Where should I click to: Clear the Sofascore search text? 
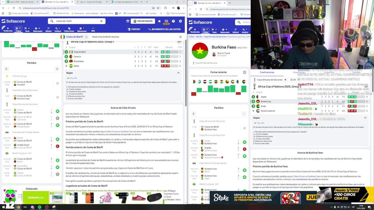[x=101, y=21]
